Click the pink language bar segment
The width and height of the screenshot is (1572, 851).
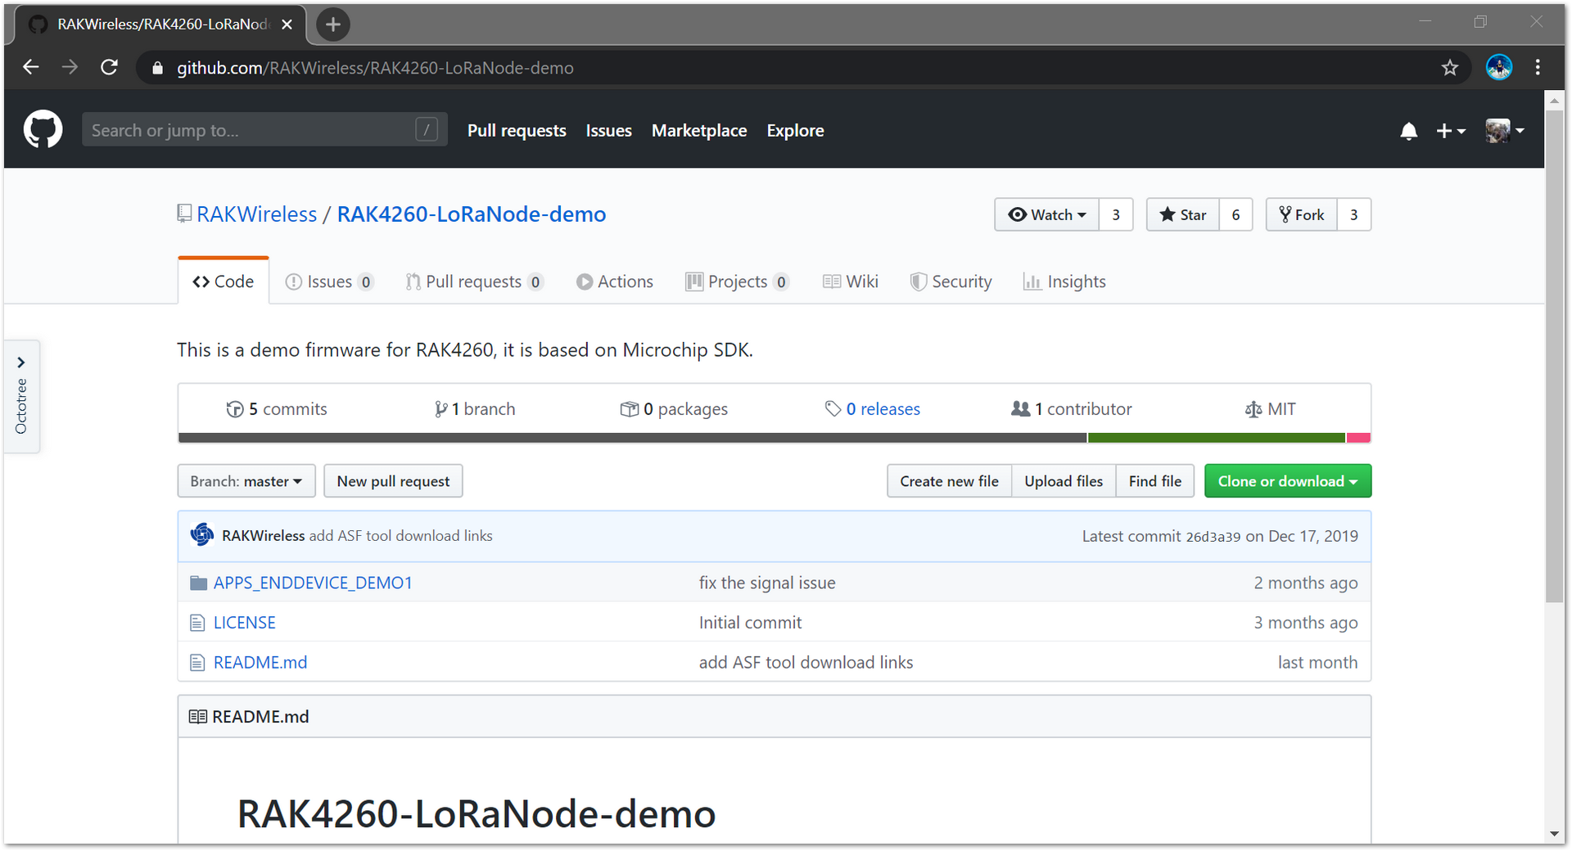(x=1358, y=438)
